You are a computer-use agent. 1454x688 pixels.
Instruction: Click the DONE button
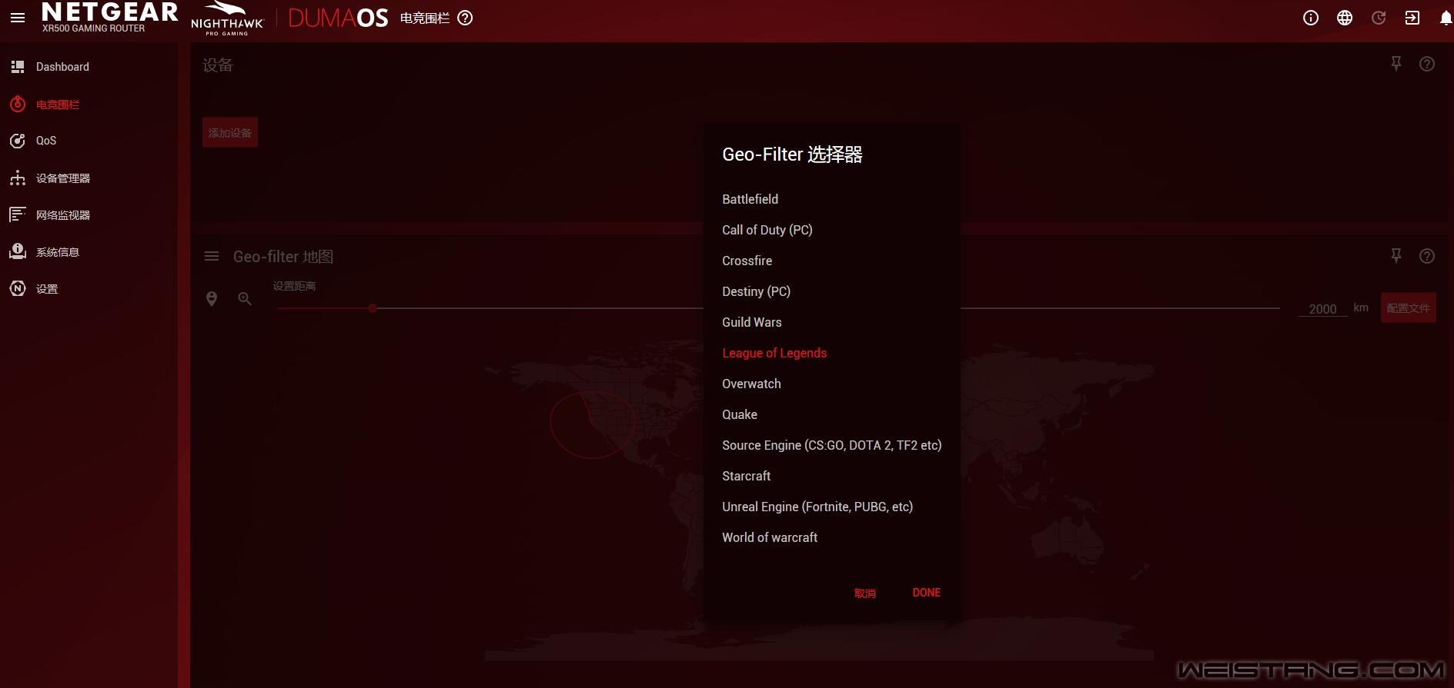coord(926,593)
